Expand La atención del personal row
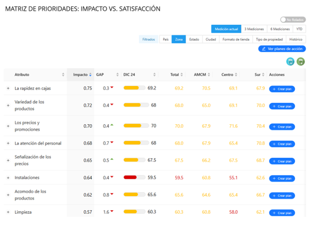This screenshot has height=235, width=310. [x=8, y=143]
